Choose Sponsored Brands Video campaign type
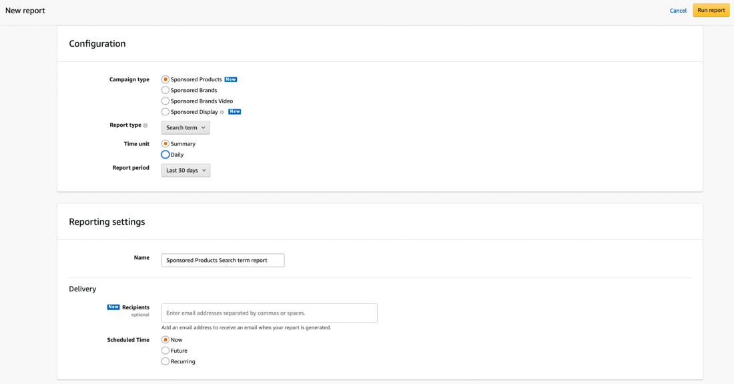The height and width of the screenshot is (384, 734). pos(165,101)
